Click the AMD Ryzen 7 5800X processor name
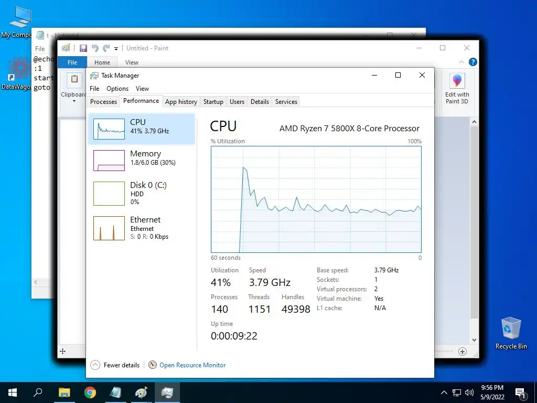 click(x=349, y=129)
